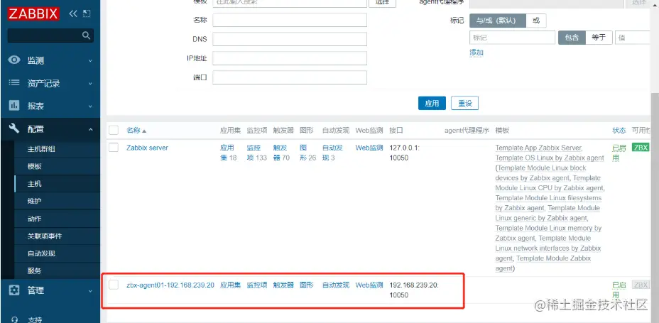The height and width of the screenshot is (323, 659).
Task: Click the 报表 bar chart icon
Action: pyautogui.click(x=14, y=106)
